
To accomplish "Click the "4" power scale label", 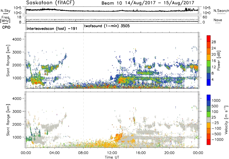I will coord(213,80).
